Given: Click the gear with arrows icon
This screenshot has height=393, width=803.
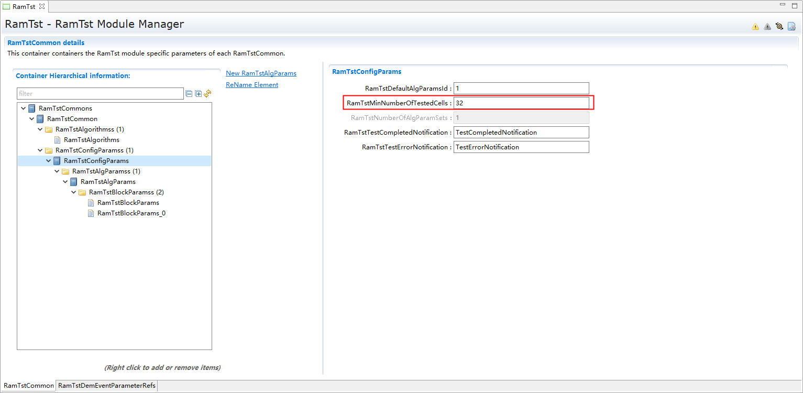Looking at the screenshot, I should point(779,27).
